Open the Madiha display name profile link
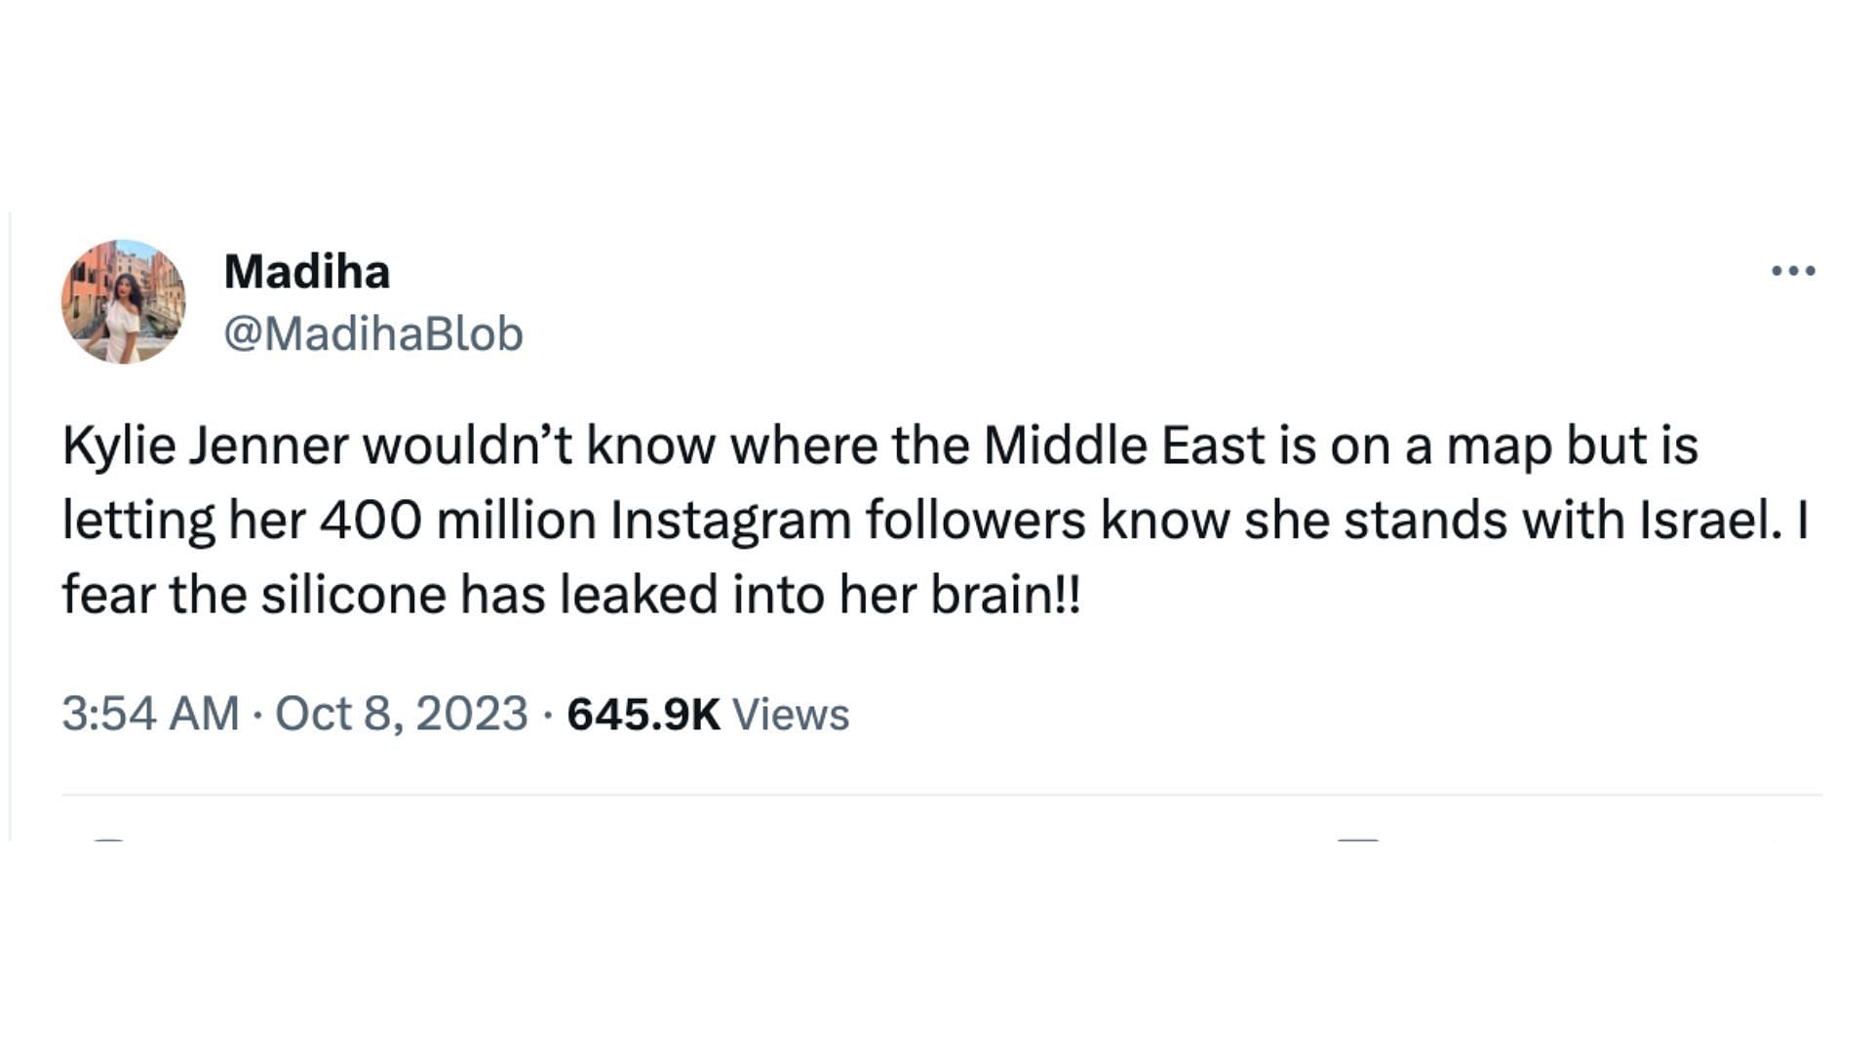1872x1053 pixels. tap(307, 271)
